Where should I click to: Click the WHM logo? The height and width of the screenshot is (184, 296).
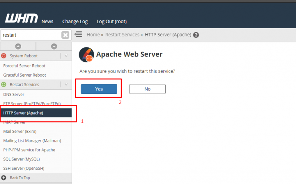pos(21,18)
